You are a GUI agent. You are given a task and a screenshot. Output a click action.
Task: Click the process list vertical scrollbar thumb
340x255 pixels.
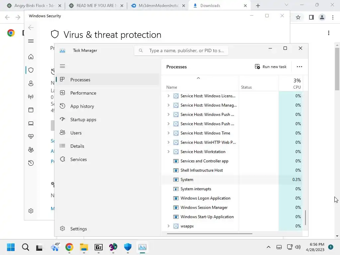pos(305,217)
